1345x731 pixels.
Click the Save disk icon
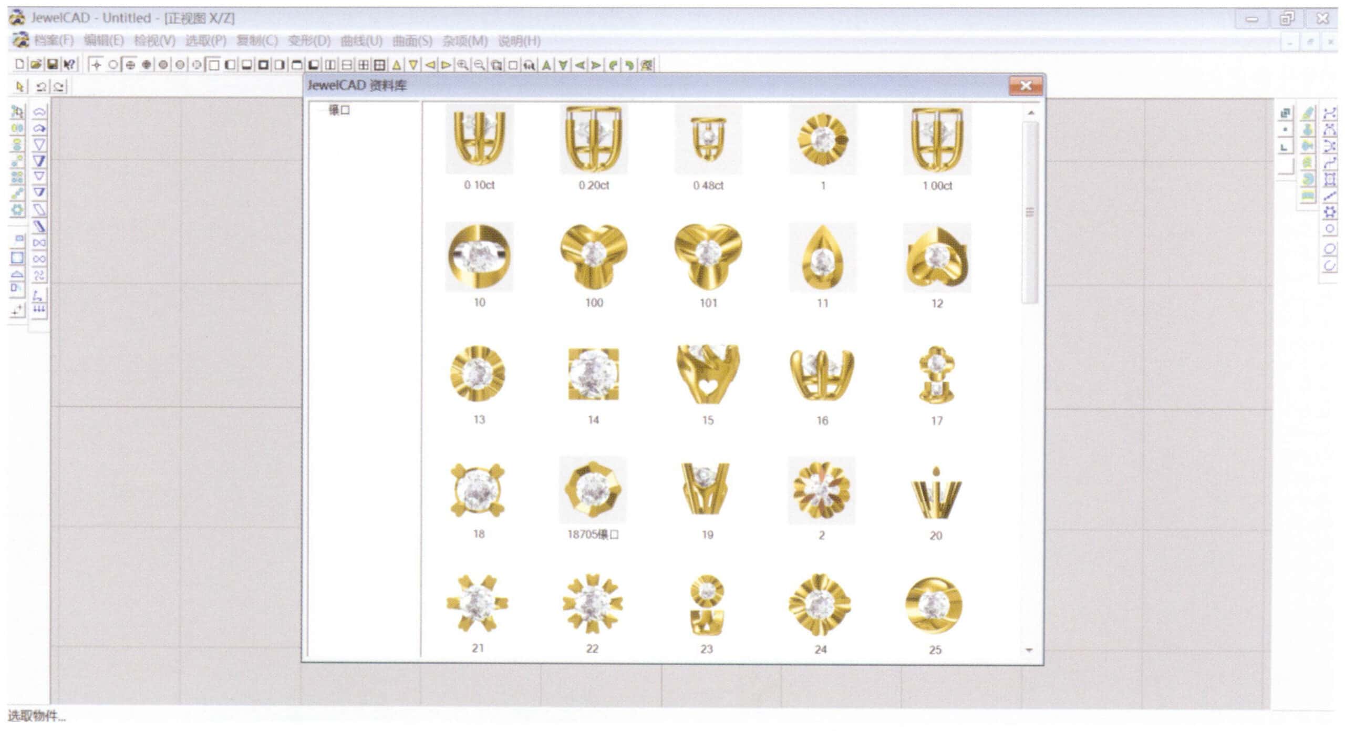click(x=52, y=65)
